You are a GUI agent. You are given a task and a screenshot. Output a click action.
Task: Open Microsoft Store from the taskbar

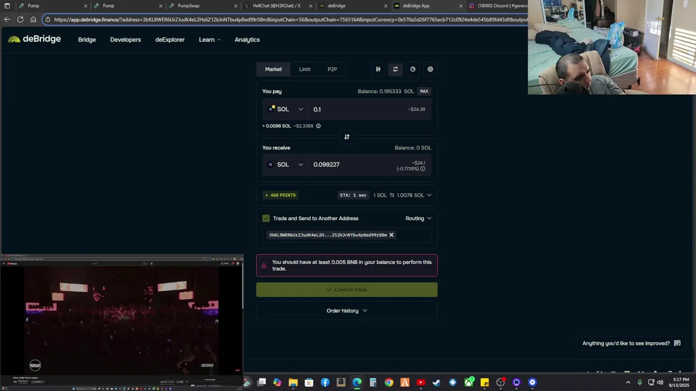[309, 382]
